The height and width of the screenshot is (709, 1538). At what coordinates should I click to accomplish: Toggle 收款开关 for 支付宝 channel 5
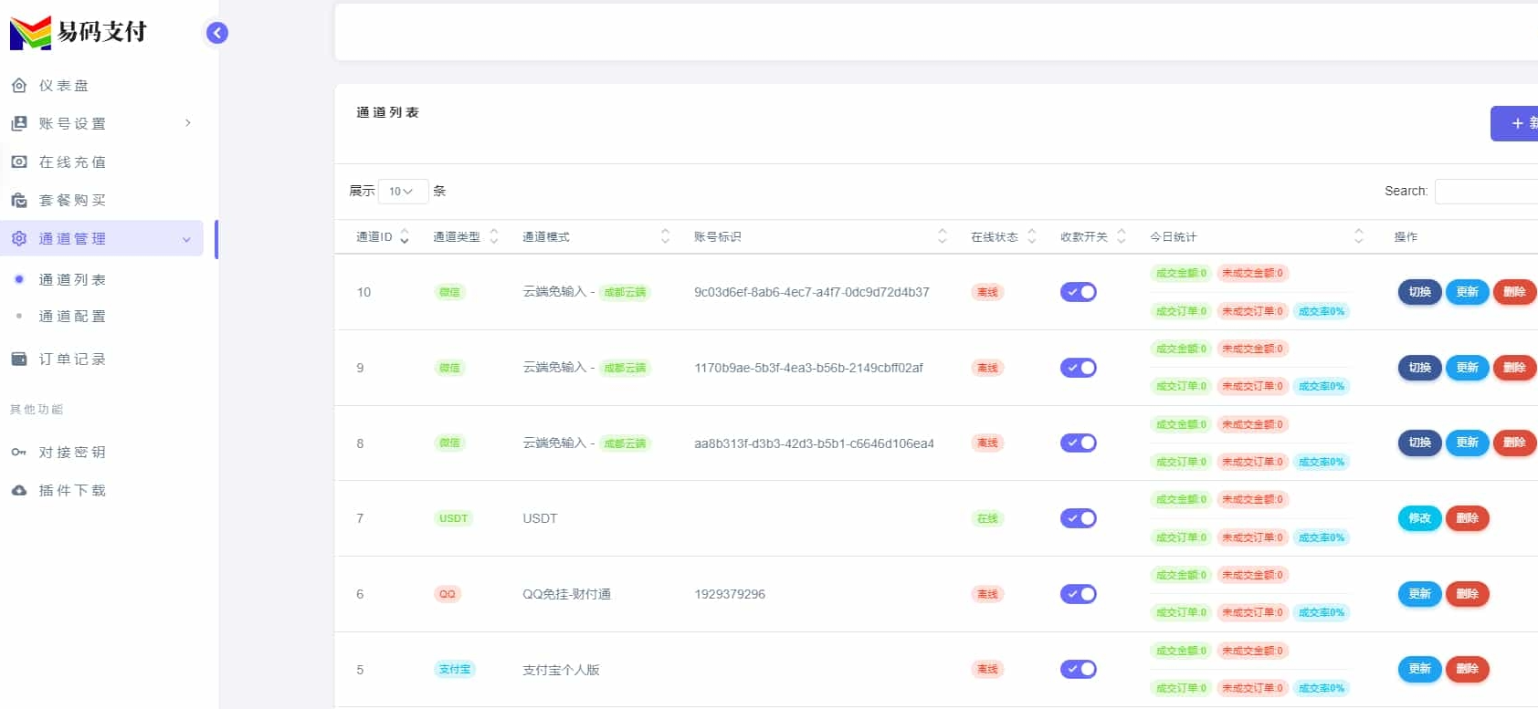point(1079,669)
